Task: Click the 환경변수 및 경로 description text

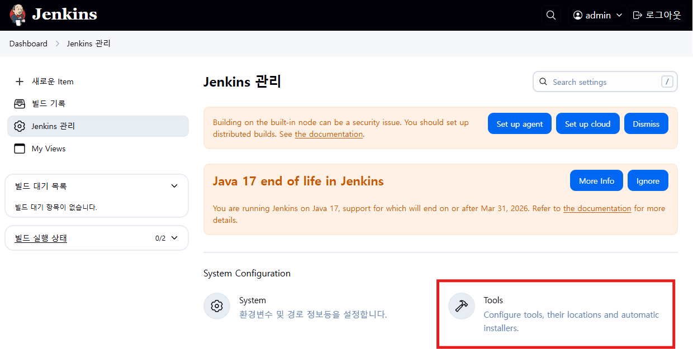Action: point(313,314)
